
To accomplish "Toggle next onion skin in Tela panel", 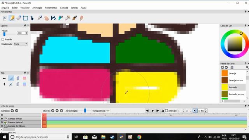I will pos(18,84).
